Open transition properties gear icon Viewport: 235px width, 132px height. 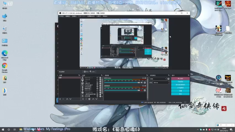168,79
